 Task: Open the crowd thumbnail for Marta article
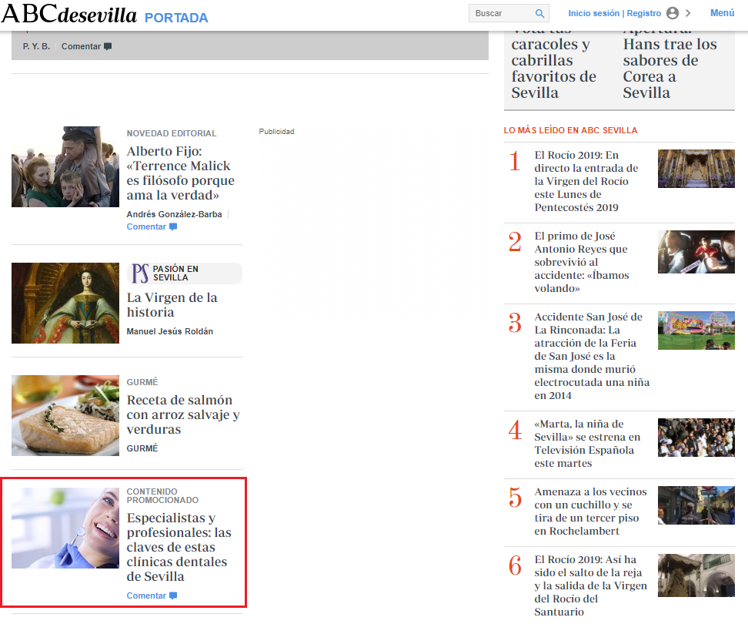[696, 438]
